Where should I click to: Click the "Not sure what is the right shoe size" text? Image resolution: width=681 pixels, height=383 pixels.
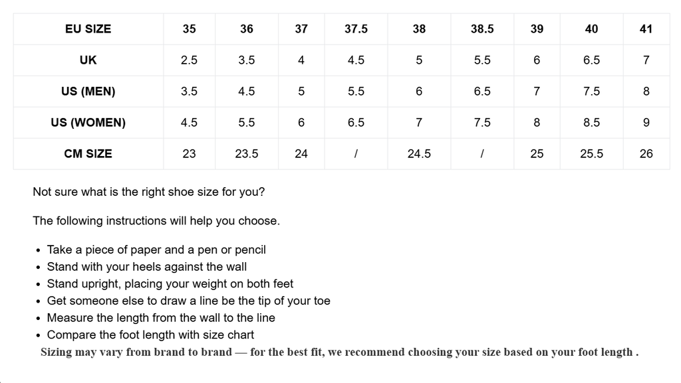coord(149,192)
